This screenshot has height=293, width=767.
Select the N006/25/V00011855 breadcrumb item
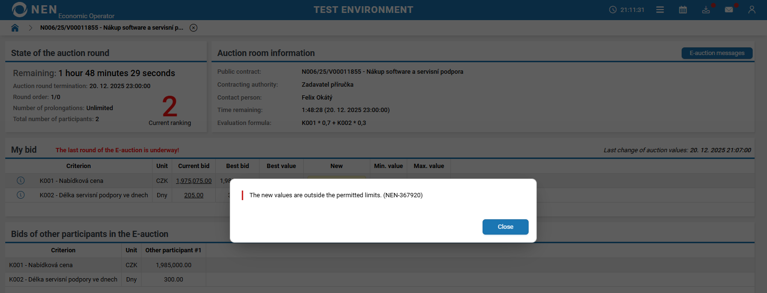click(x=111, y=28)
